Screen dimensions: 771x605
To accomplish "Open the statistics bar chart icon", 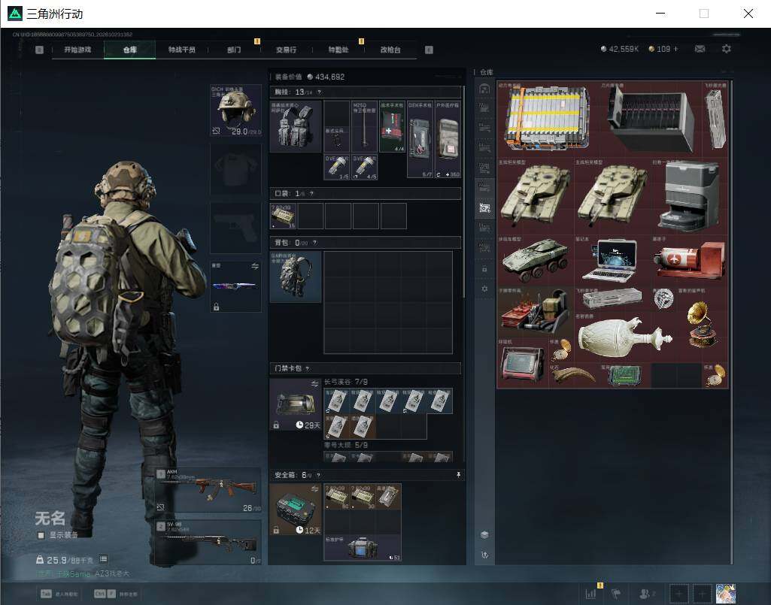I will tap(590, 593).
